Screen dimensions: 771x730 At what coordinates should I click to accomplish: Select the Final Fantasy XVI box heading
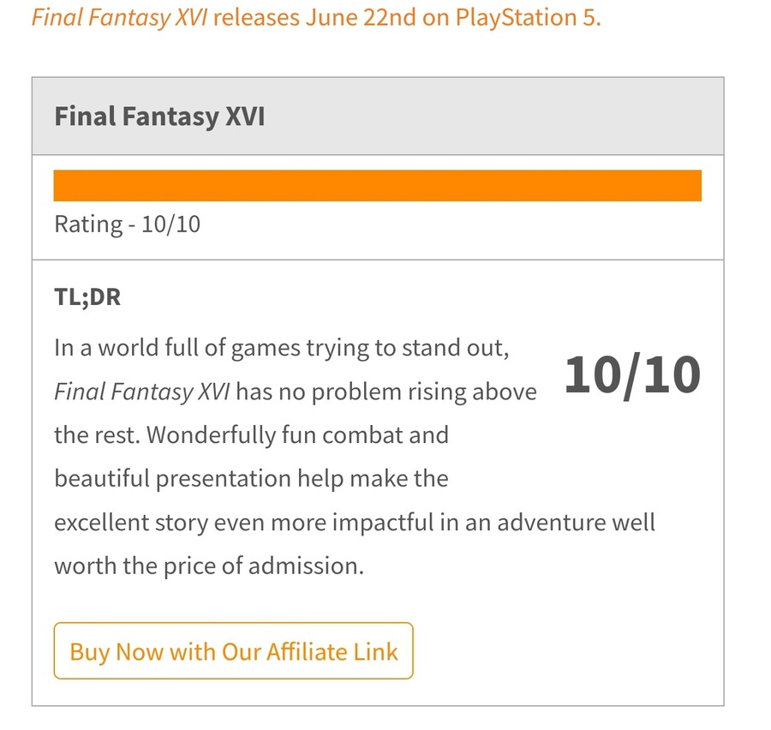pyautogui.click(x=159, y=116)
